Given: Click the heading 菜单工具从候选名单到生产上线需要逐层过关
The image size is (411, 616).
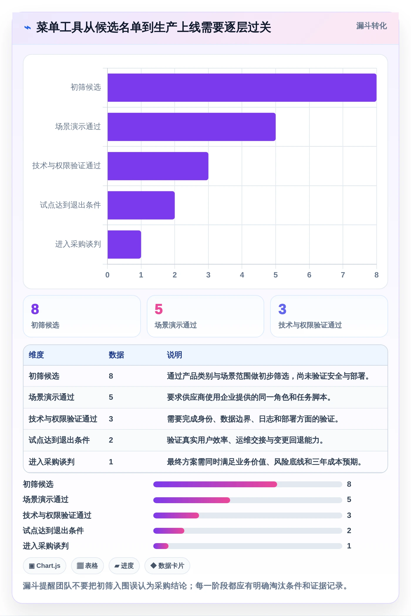Looking at the screenshot, I should 154,27.
